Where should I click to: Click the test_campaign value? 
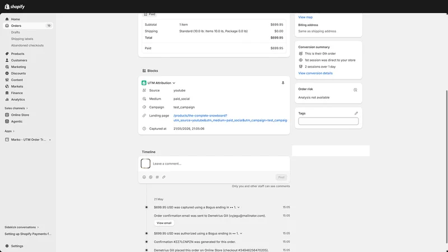click(x=184, y=107)
